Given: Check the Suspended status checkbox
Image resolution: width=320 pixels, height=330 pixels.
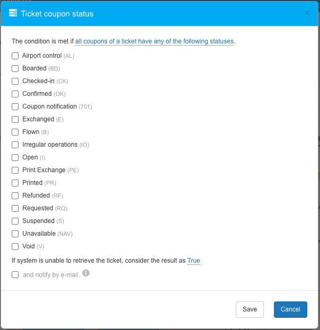Looking at the screenshot, I should pos(15,221).
